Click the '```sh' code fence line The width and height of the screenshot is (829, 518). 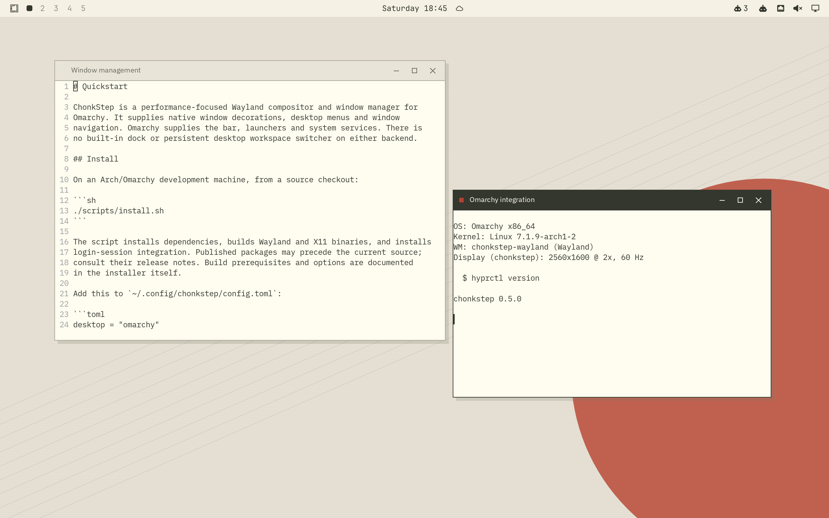85,200
